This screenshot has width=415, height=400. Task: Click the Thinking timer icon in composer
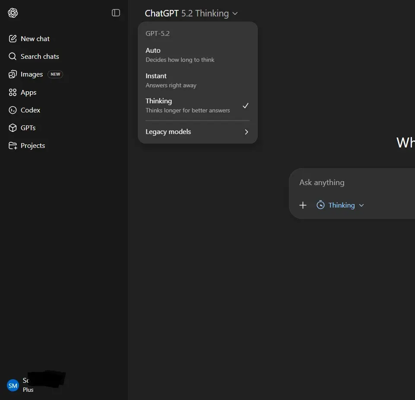click(320, 205)
